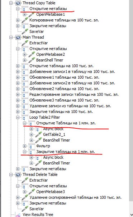Viewport: 133px width, 217px height.
Task: Select Удаление записи из таблицы label
Action: pos(70,106)
